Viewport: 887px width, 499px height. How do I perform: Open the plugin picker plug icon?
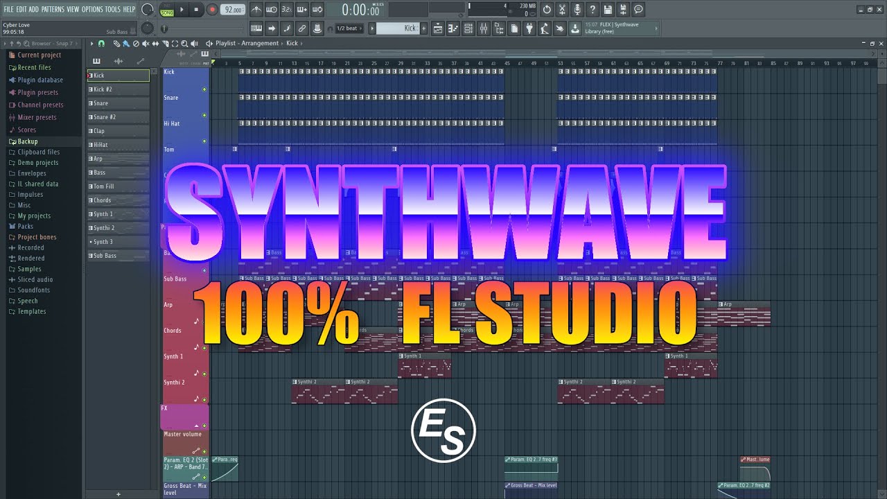(x=529, y=28)
